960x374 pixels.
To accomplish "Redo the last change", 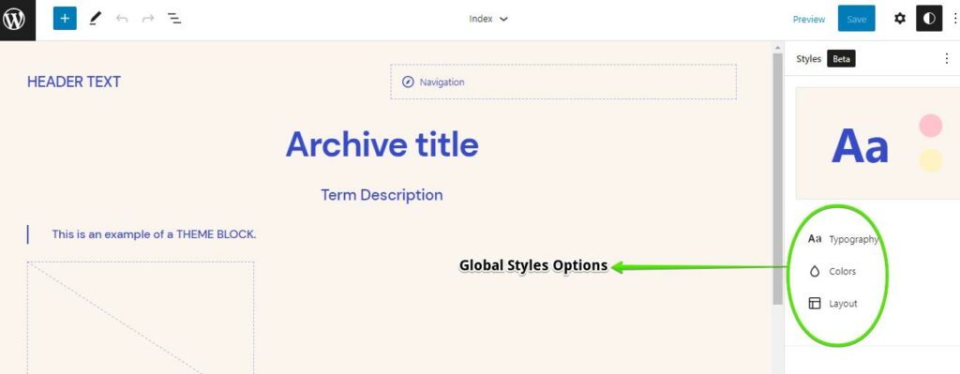I will click(x=148, y=19).
